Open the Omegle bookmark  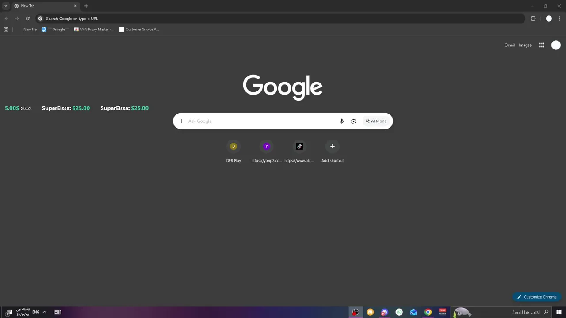(x=56, y=30)
